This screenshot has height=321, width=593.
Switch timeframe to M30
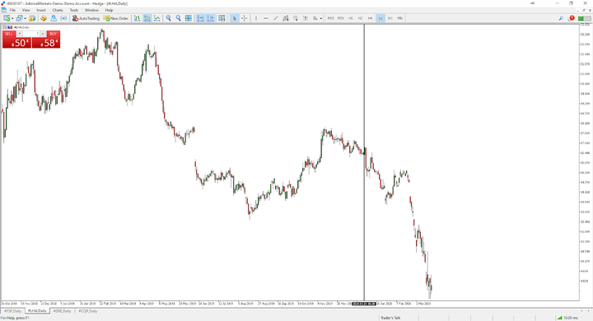point(341,18)
